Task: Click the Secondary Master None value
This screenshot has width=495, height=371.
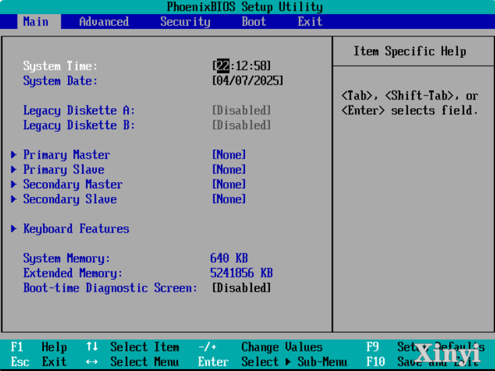Action: pos(229,184)
